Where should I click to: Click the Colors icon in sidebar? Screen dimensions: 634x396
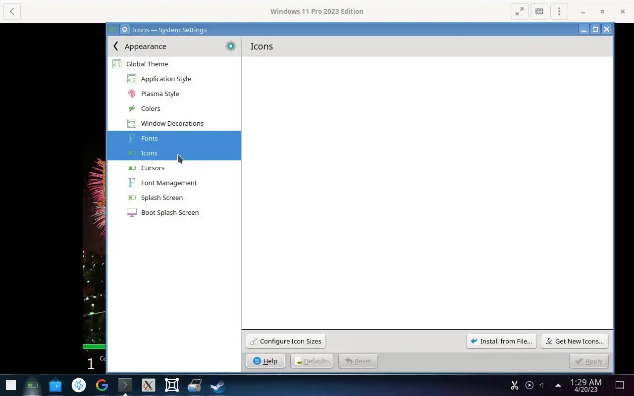click(x=131, y=108)
